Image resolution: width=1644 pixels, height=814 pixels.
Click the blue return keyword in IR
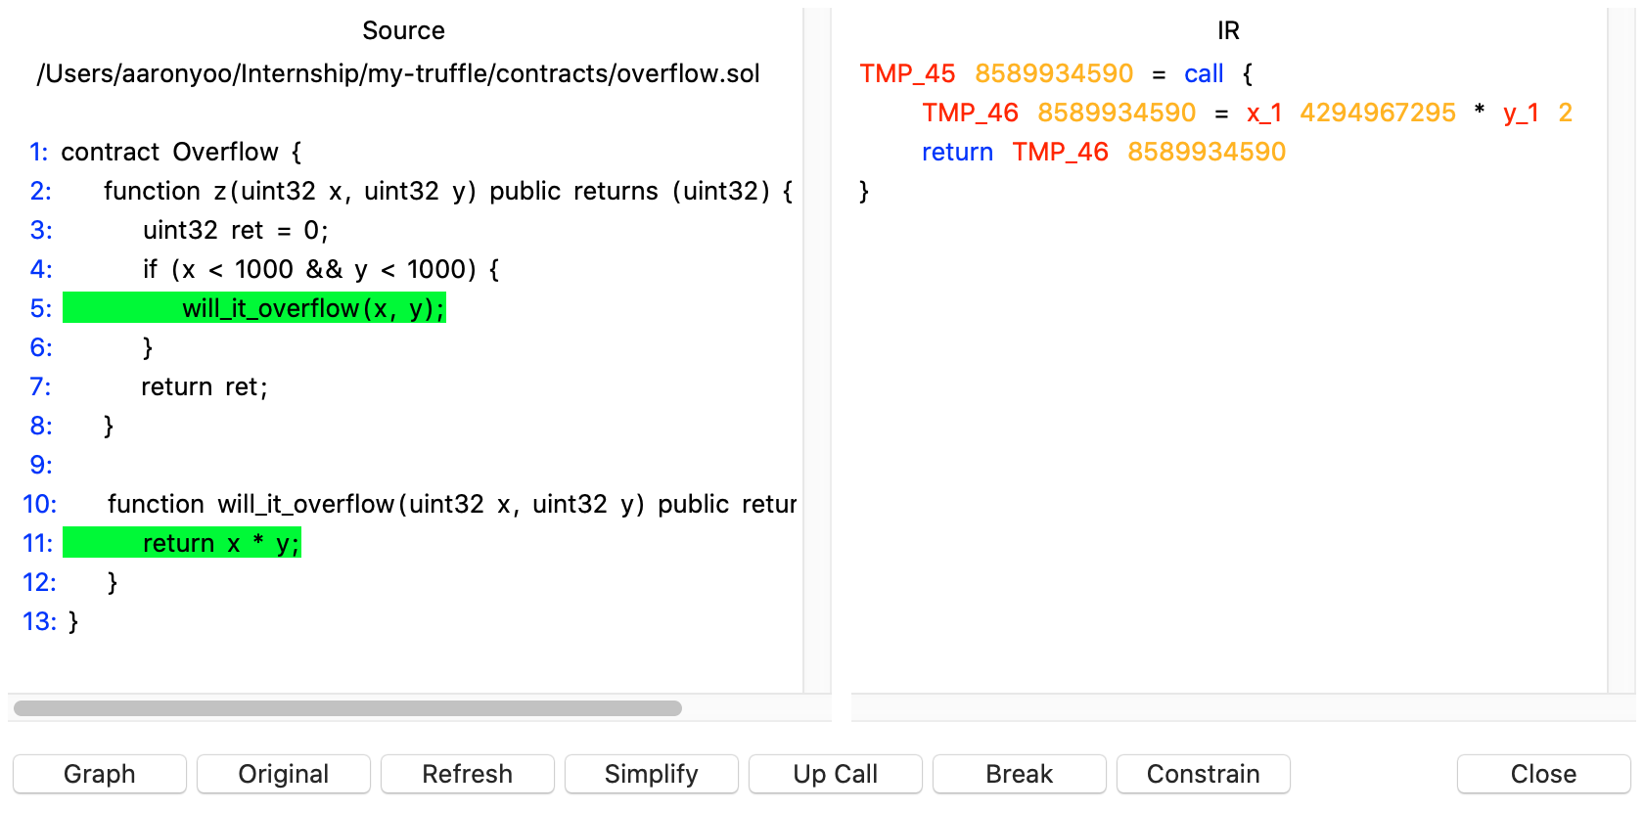957,152
